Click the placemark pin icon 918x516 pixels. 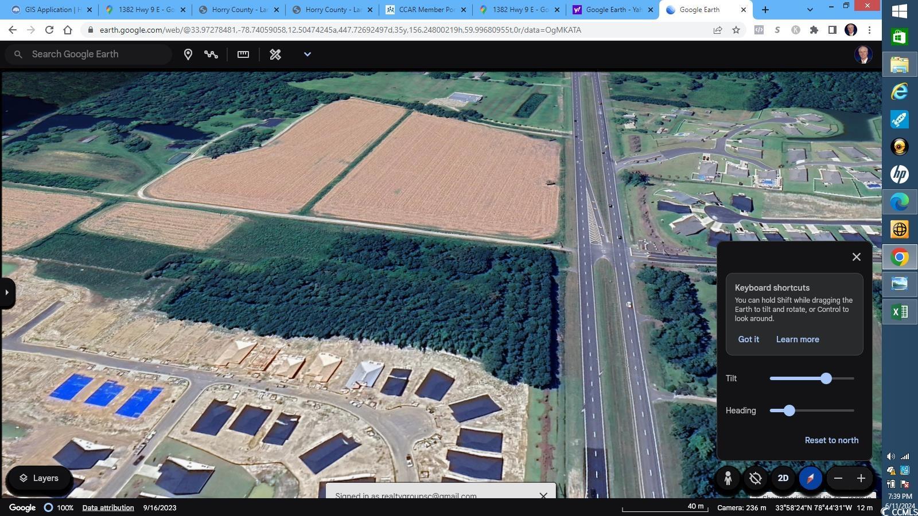coord(188,54)
